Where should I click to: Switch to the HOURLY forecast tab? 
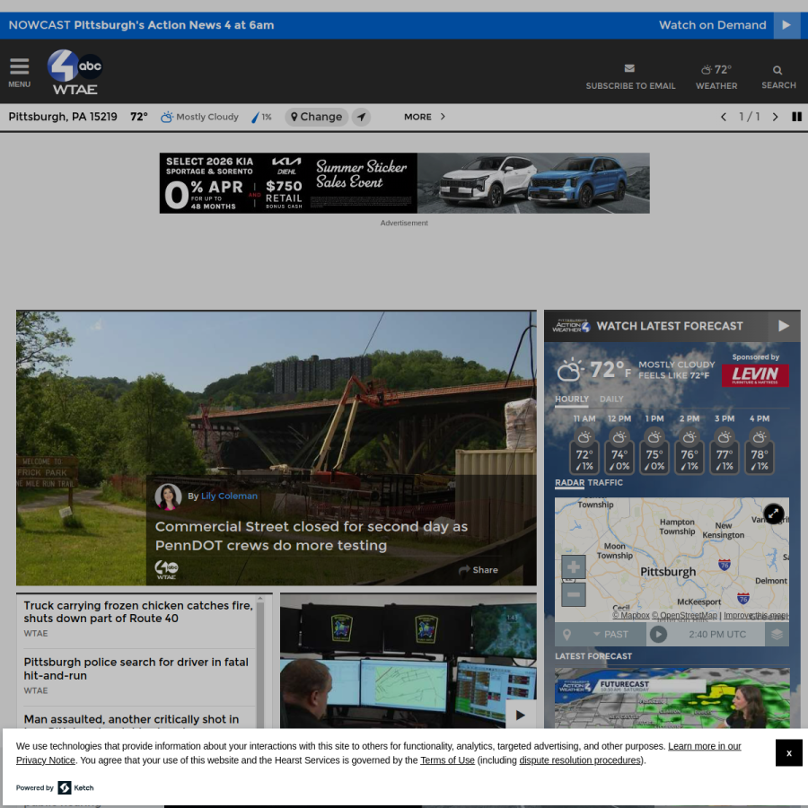pyautogui.click(x=572, y=400)
